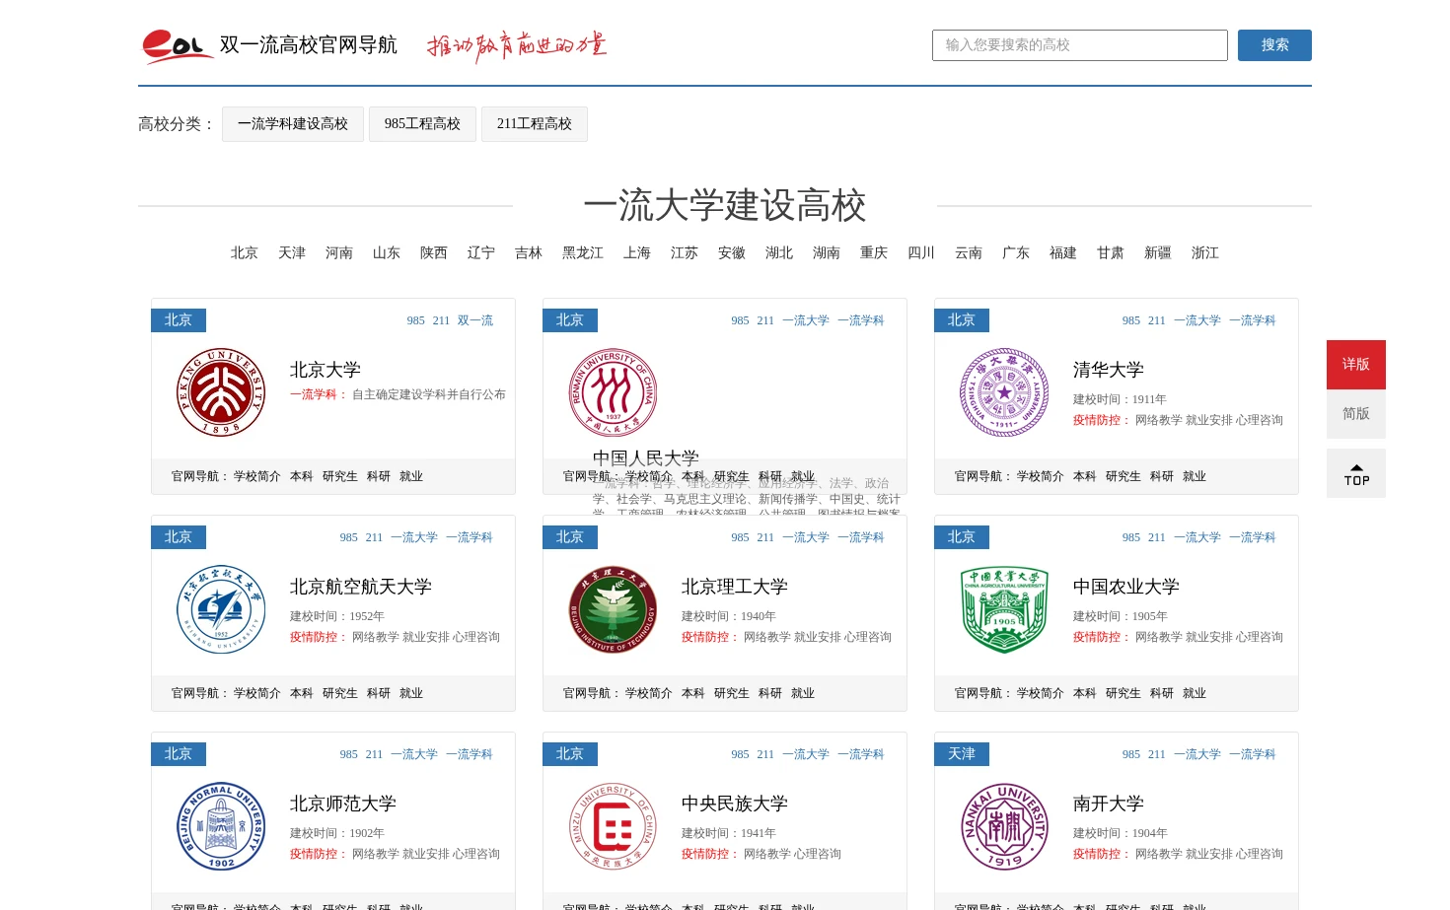Click 一流大学 tag on 清华大学 card

point(1197,320)
